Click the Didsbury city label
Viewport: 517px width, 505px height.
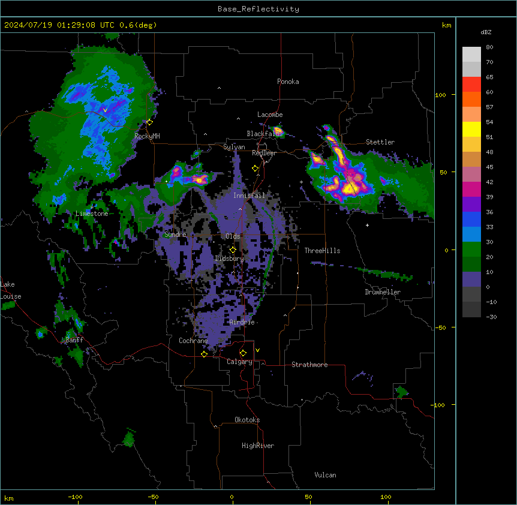pos(229,258)
